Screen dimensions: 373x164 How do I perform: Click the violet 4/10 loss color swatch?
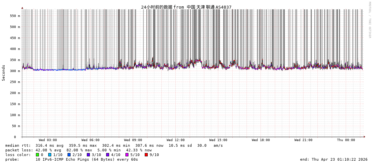tap(107, 155)
